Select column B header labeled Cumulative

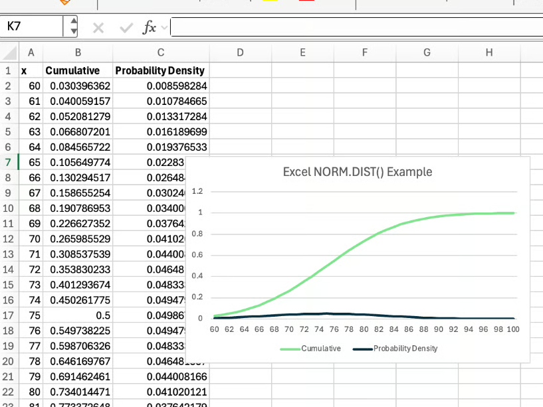click(x=78, y=52)
